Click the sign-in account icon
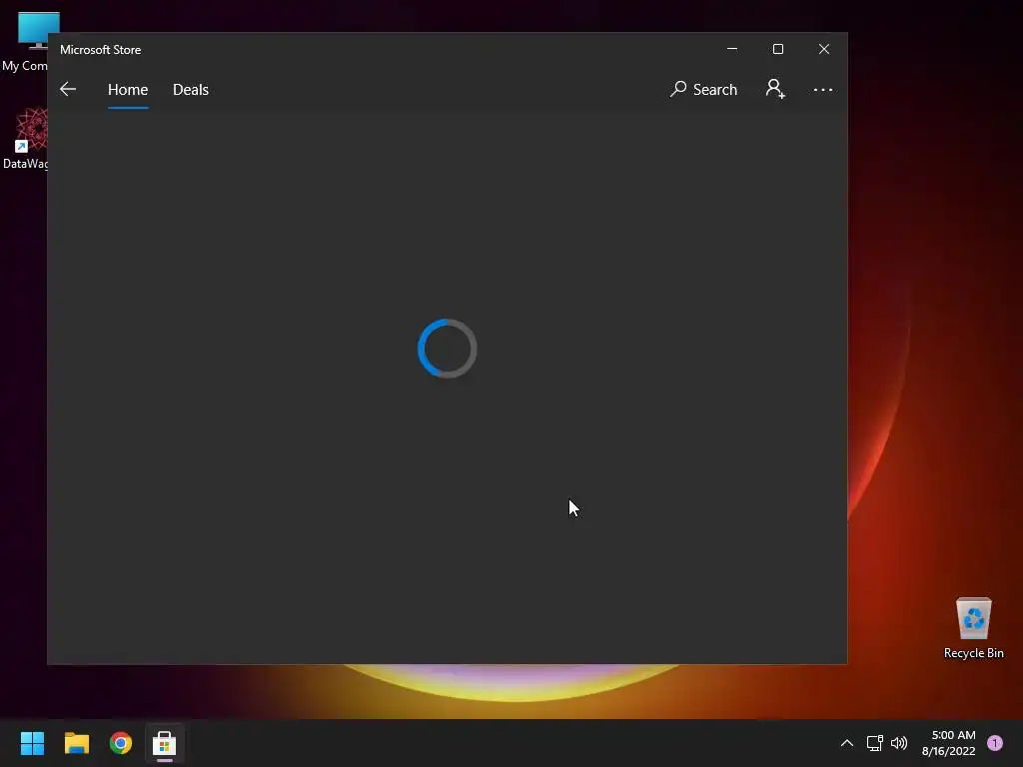1023x767 pixels. tap(775, 89)
